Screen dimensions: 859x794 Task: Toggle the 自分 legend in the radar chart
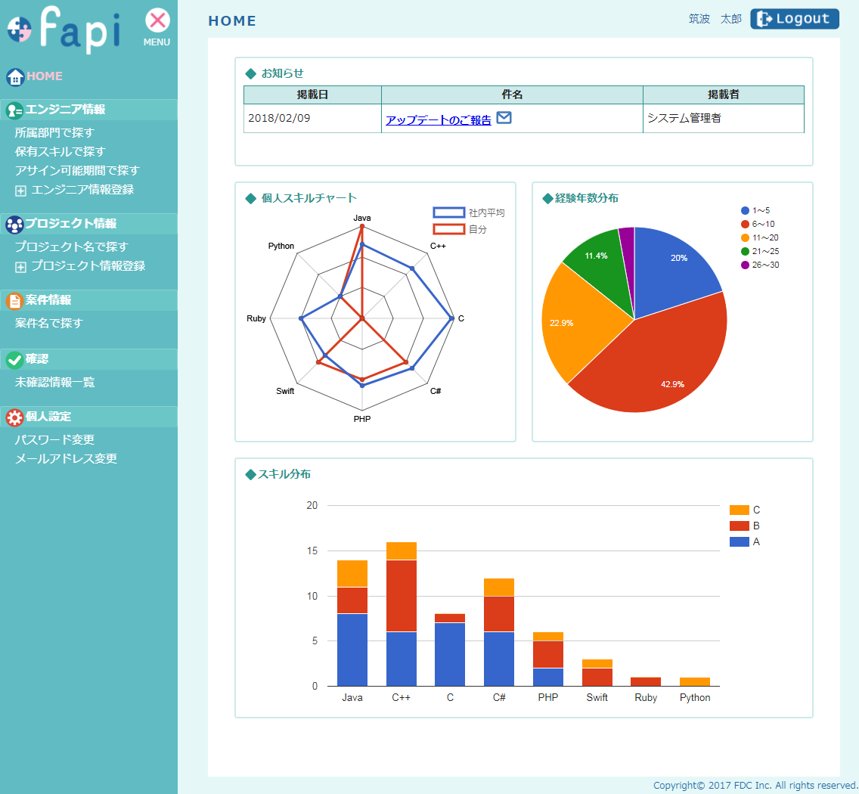click(448, 229)
